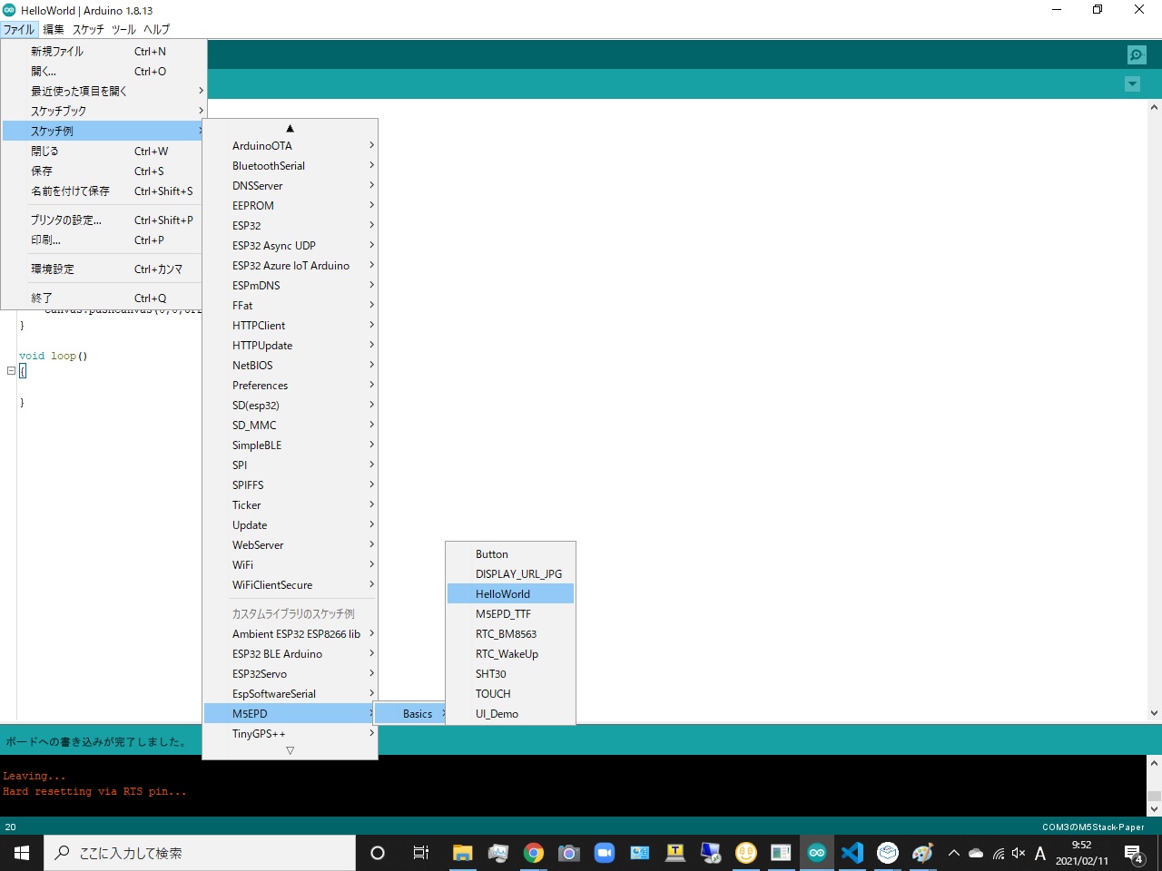The image size is (1162, 871).
Task: Open the Ambient ESP32 ESP8266 lib submenu
Action: [290, 634]
